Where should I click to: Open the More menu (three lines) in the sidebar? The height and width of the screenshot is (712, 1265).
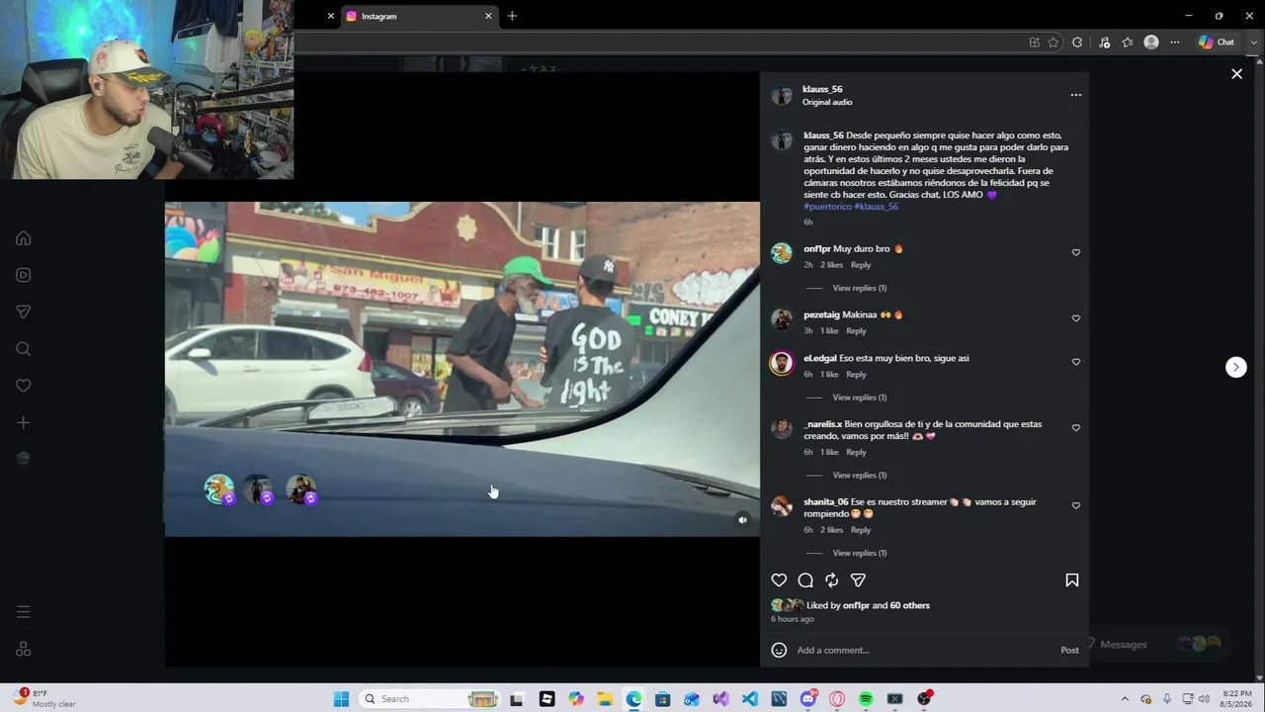24,612
